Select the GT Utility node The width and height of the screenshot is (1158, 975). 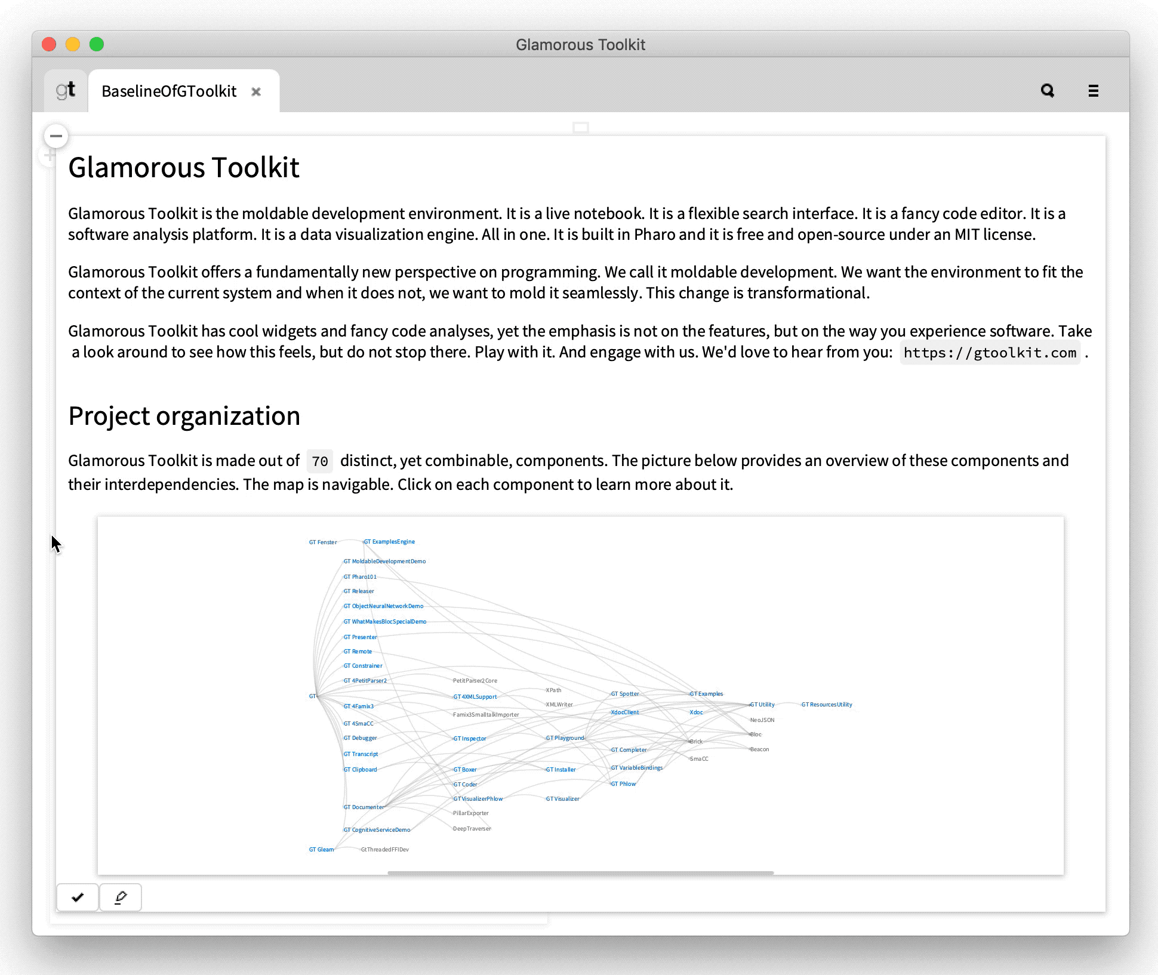(x=762, y=705)
